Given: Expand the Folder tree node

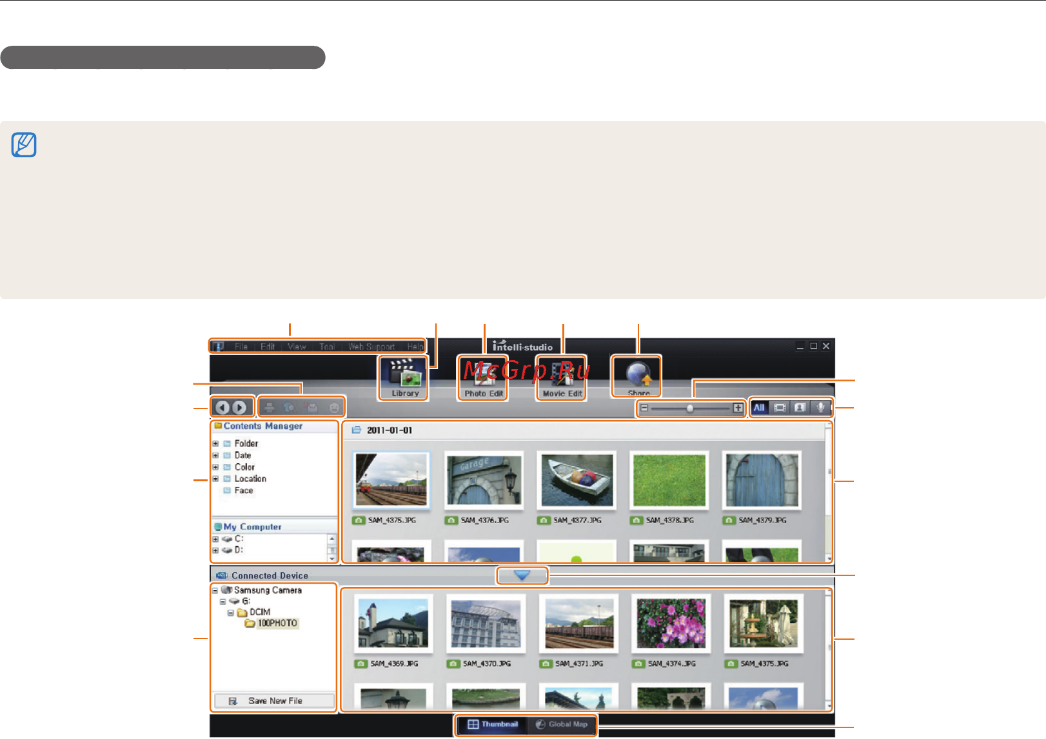Looking at the screenshot, I should [x=215, y=444].
